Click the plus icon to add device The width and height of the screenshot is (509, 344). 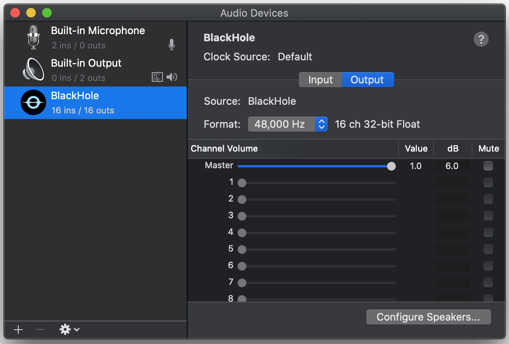point(18,330)
